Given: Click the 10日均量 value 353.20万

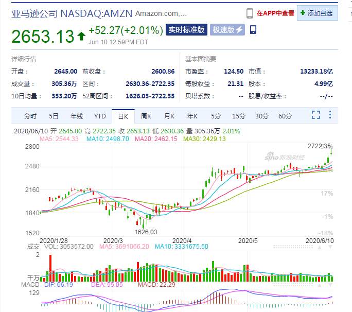Looking at the screenshot, I should (64, 96).
